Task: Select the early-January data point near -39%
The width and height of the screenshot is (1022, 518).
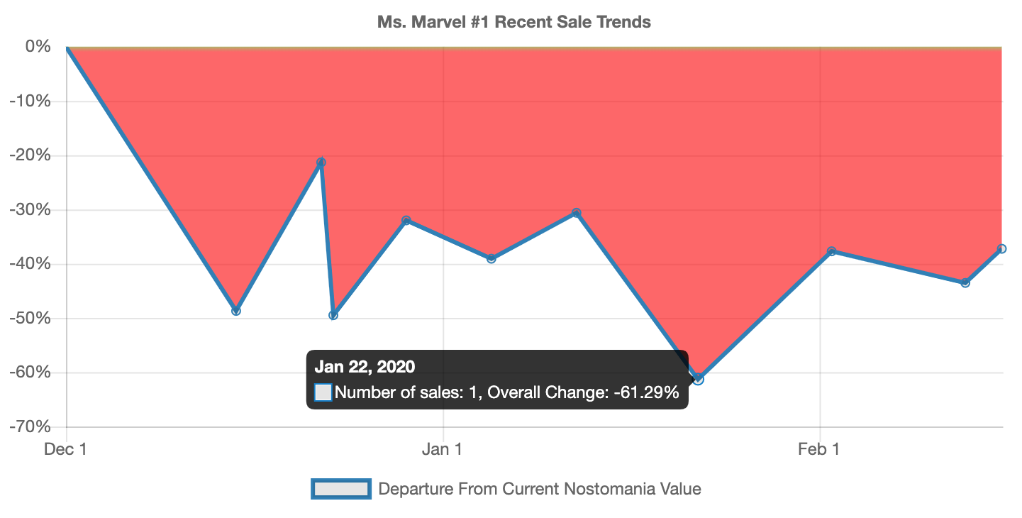Action: [491, 258]
